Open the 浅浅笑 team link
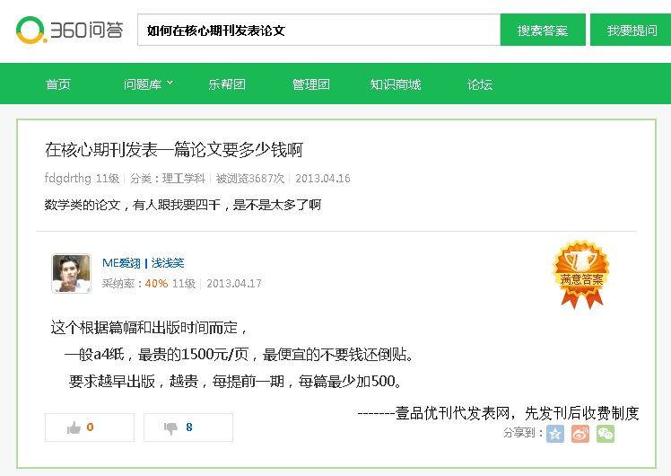The image size is (671, 476). (168, 263)
